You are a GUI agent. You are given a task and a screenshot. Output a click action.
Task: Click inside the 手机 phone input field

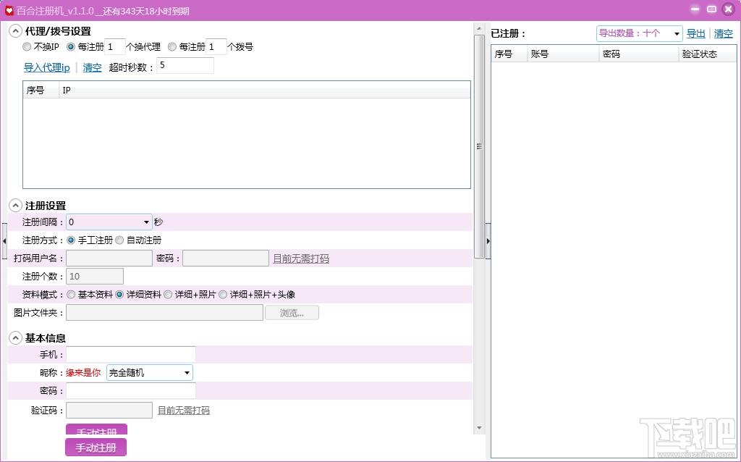coord(130,354)
